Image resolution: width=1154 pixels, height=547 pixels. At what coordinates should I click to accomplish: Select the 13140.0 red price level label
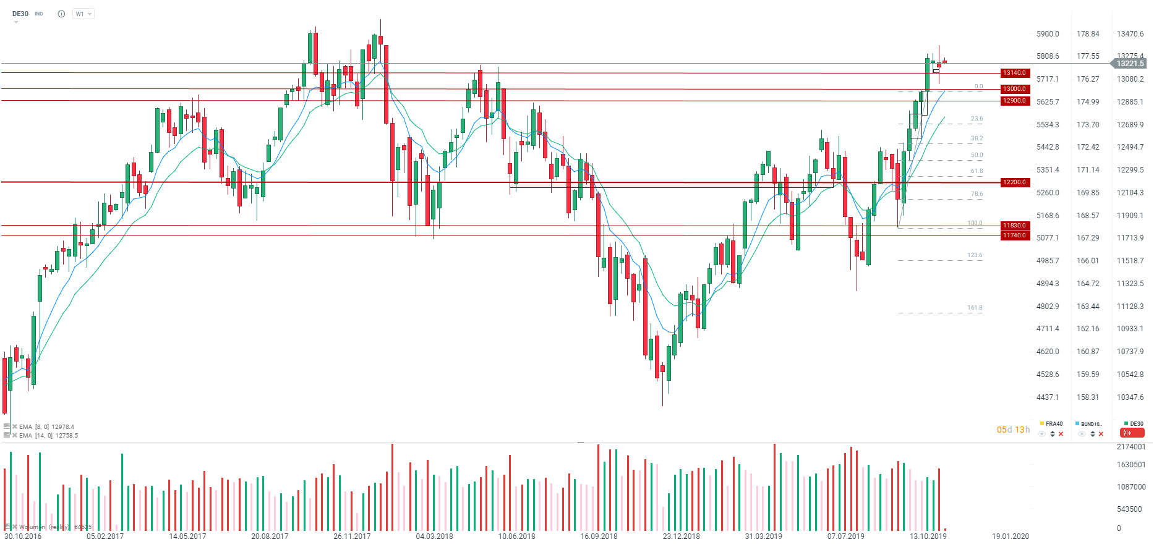[1015, 73]
